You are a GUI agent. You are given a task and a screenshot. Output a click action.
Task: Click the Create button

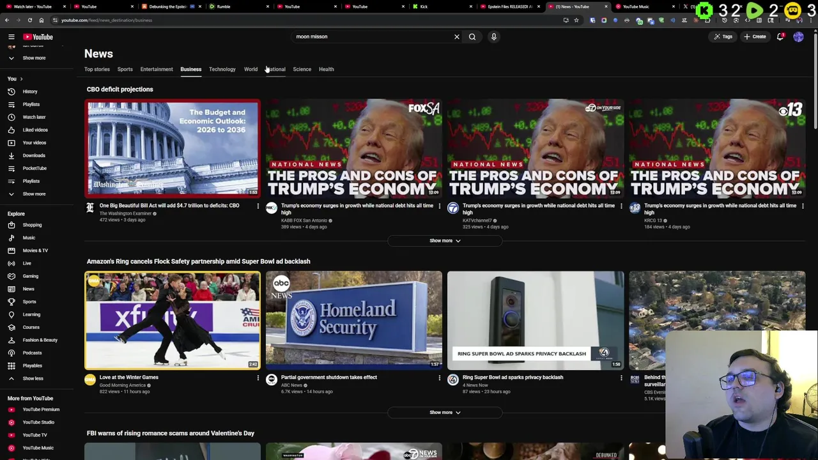point(755,37)
